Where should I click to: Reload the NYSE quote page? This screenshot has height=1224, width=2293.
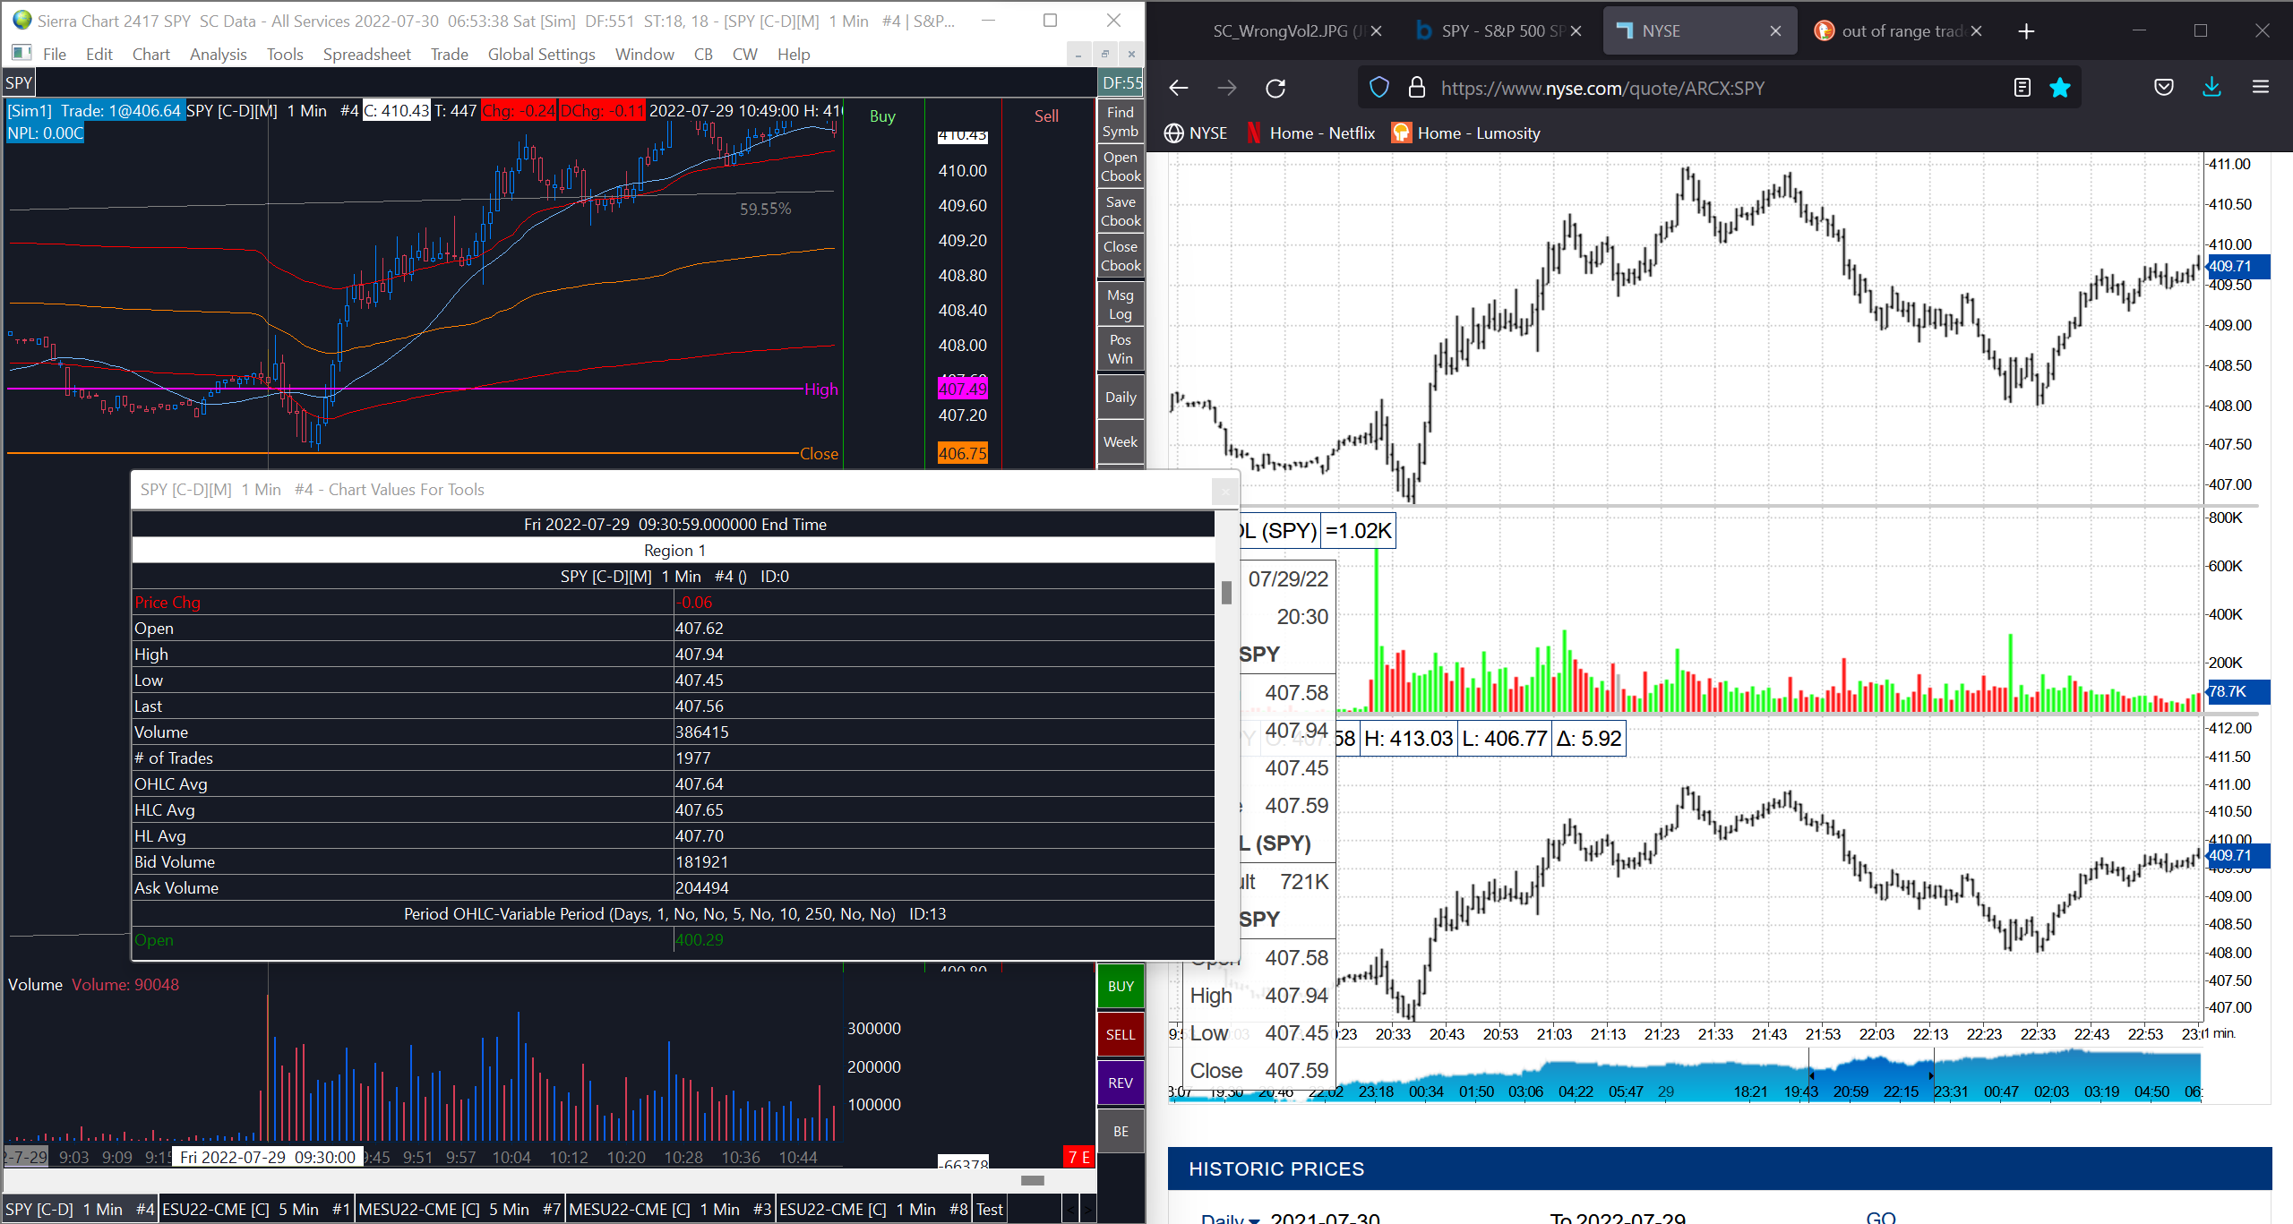pyautogui.click(x=1275, y=88)
